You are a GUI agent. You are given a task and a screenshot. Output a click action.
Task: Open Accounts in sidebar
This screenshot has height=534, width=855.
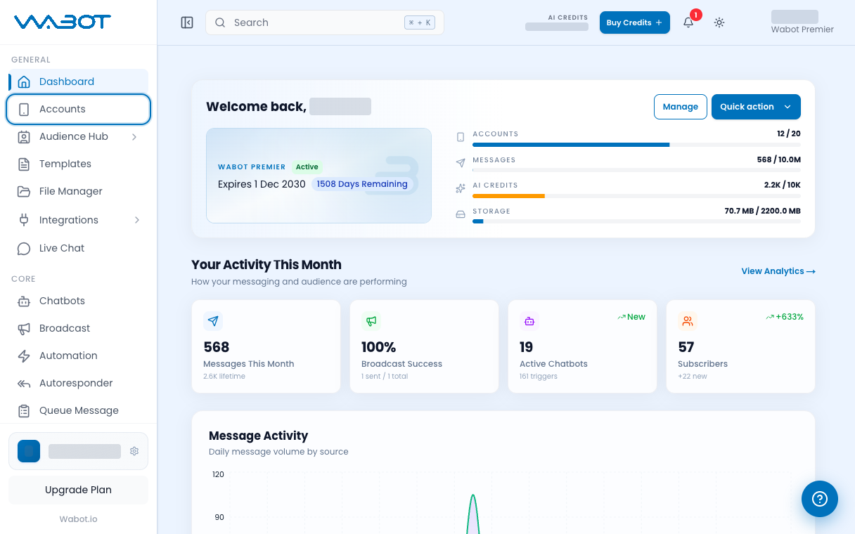[79, 109]
